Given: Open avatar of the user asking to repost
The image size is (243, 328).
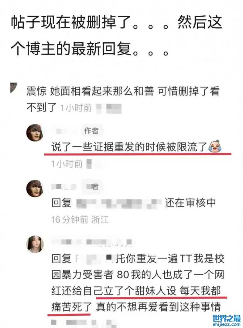Looking at the screenshot, I should (35, 244).
